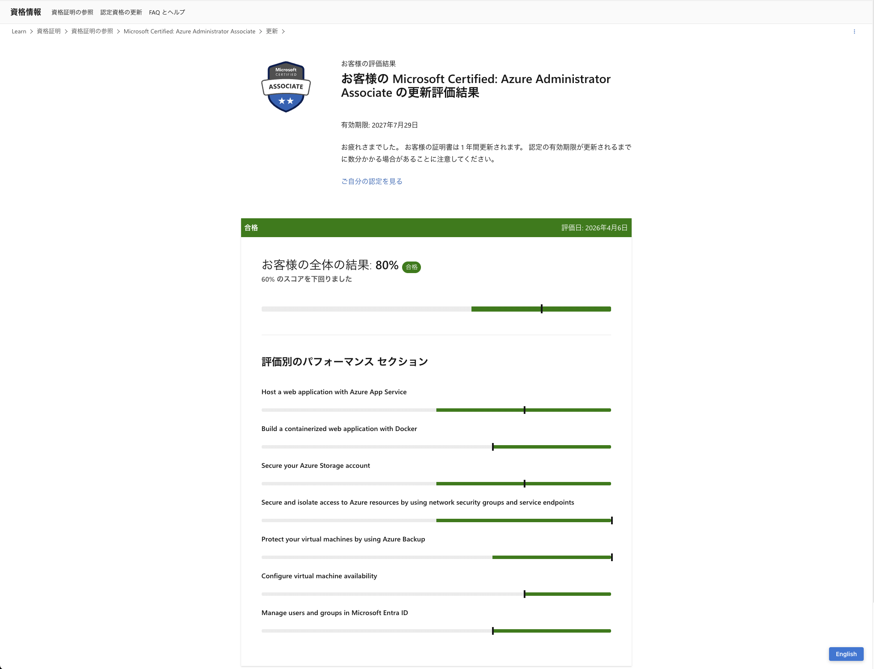Click the お疲れさまでした renewal message paragraph
Screen dimensions: 874x669
click(486, 153)
